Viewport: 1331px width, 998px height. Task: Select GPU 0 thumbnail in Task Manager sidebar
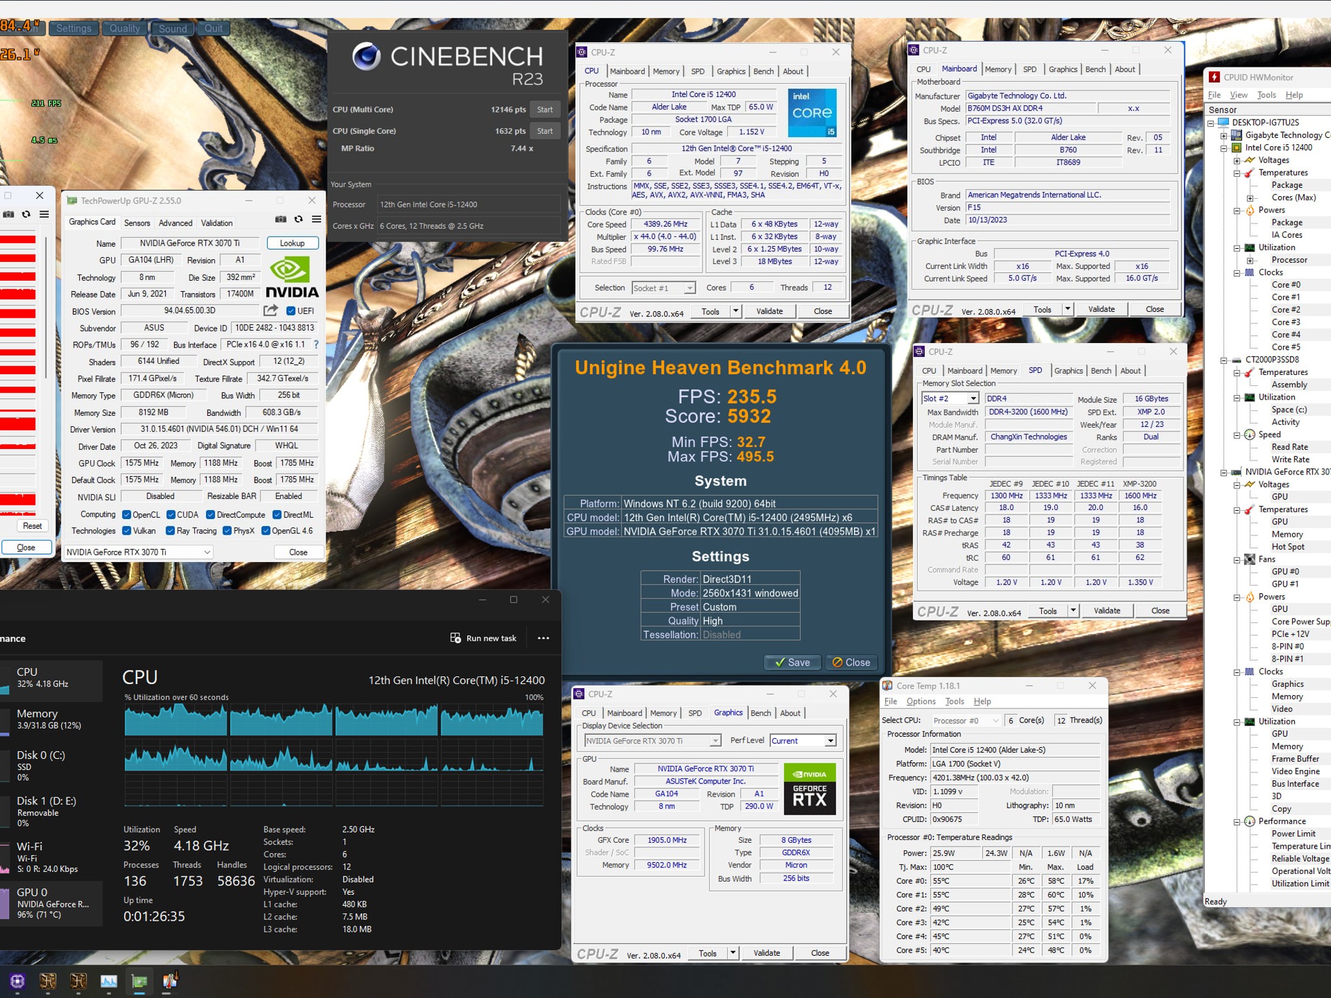point(4,903)
